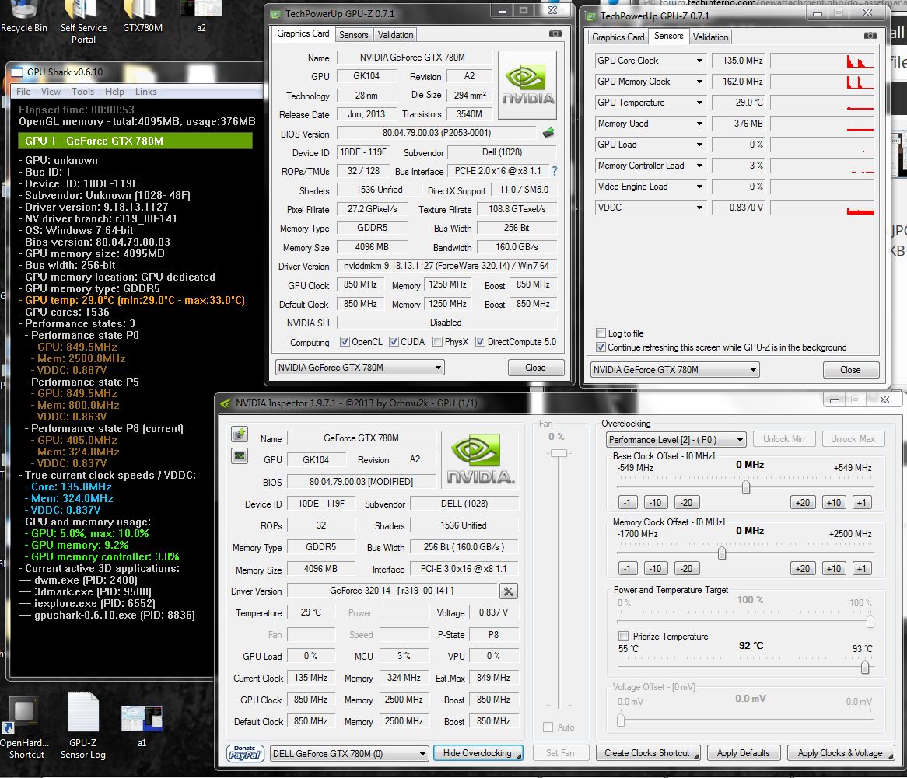Click the Set Fan button

tap(560, 753)
